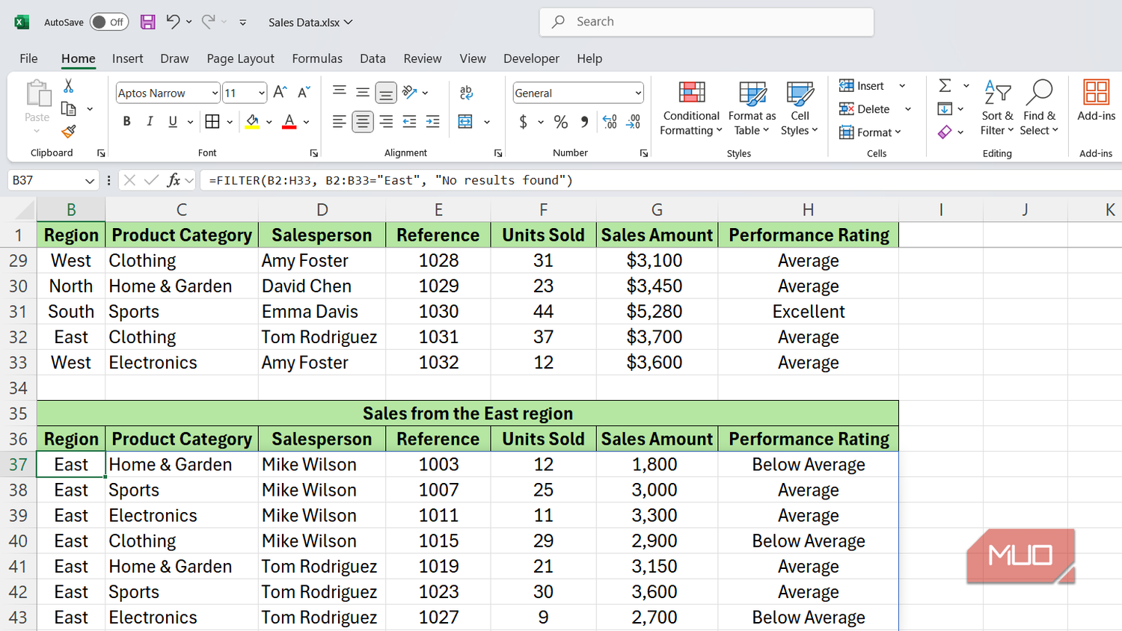Switch to the Data tab
The height and width of the screenshot is (631, 1122).
373,58
